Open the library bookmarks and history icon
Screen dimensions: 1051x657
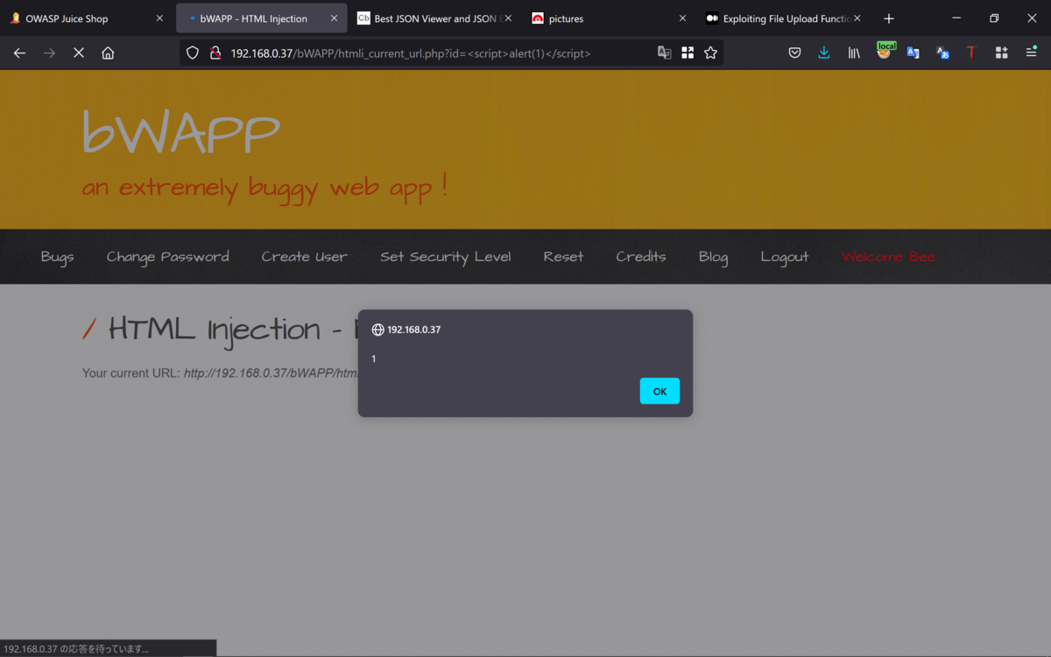pyautogui.click(x=854, y=53)
